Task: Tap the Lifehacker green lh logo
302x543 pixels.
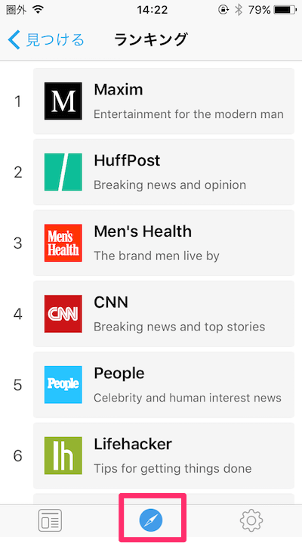Action: click(x=63, y=456)
